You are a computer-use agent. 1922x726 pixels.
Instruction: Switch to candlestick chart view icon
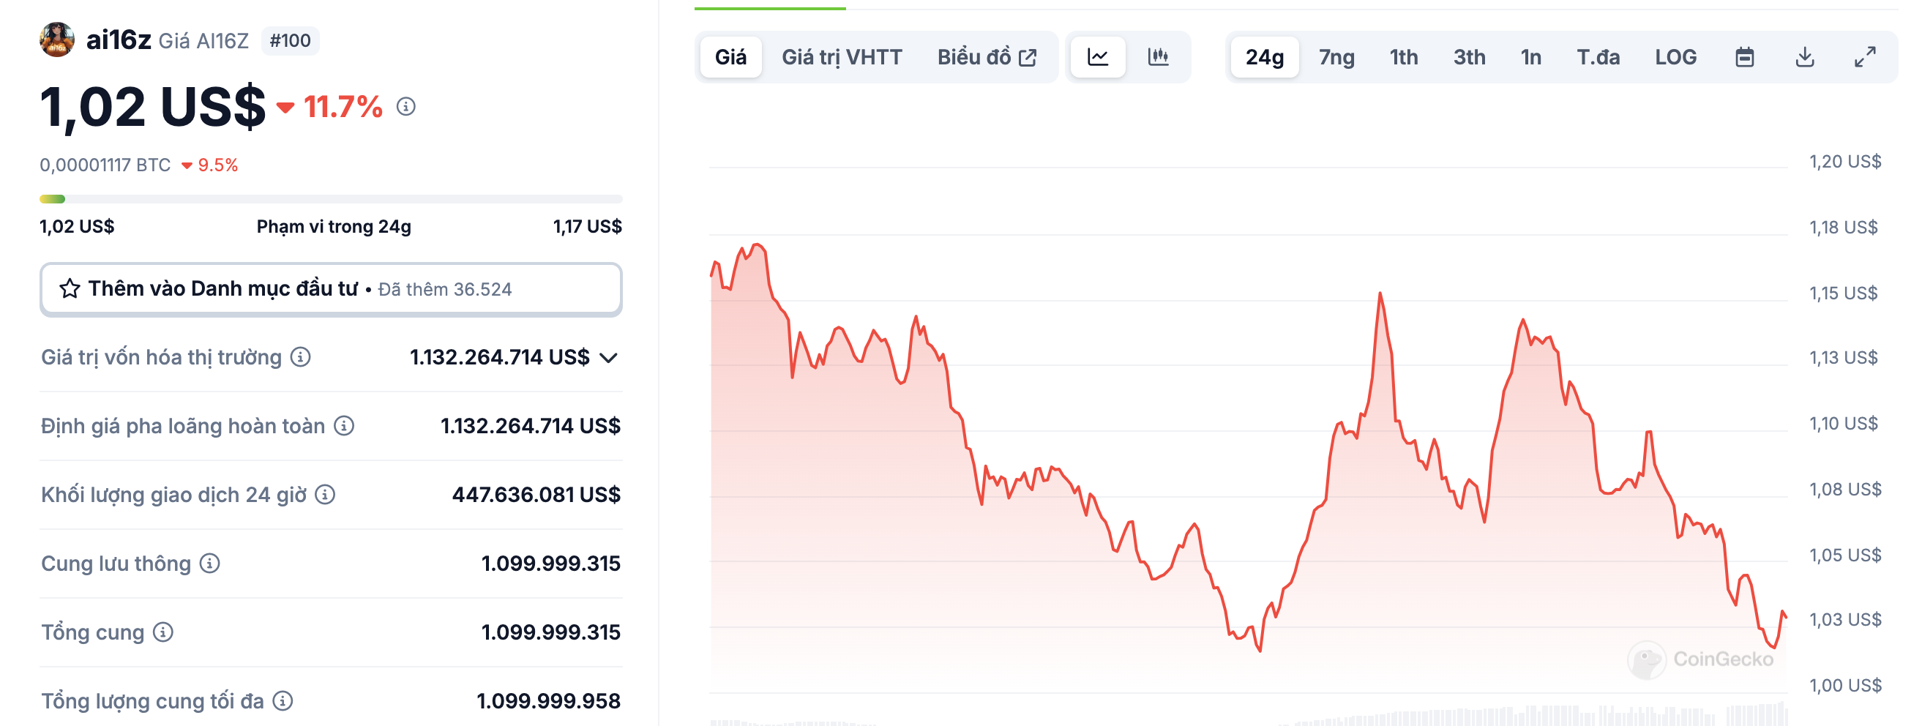pyautogui.click(x=1158, y=56)
